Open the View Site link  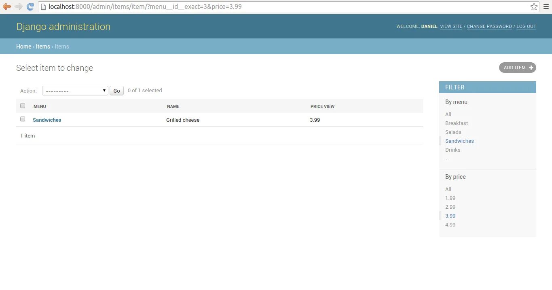coord(451,26)
